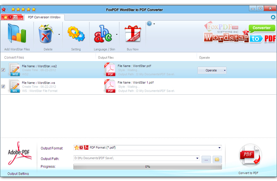This screenshot has width=277, height=181.
Task: Click the Delete trash bin icon
Action: [x=46, y=34]
